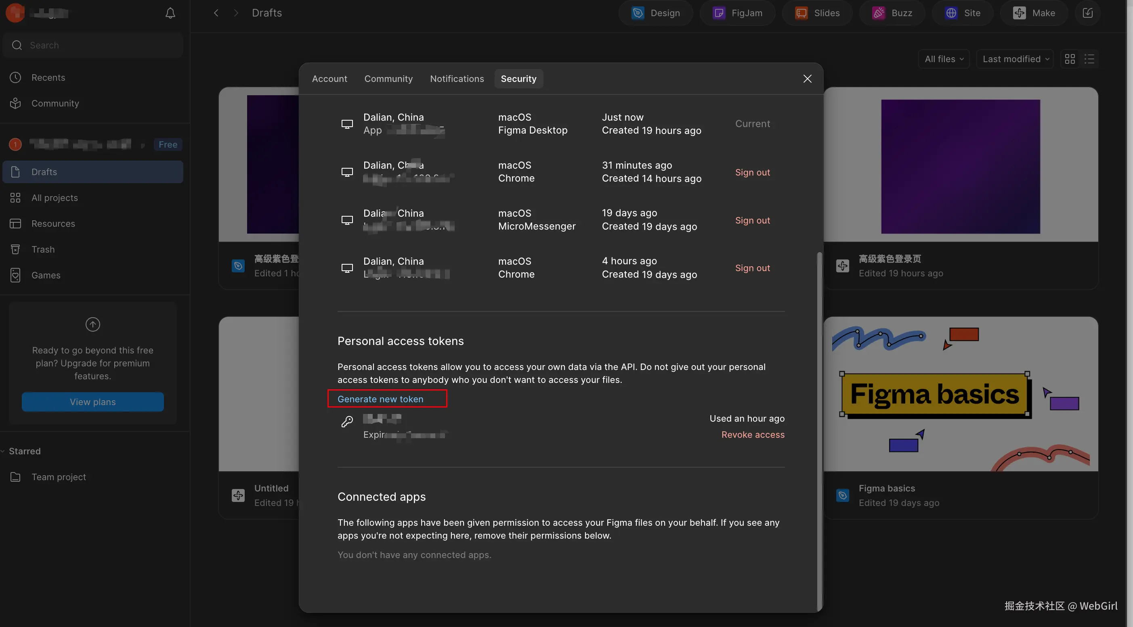Sign out the MicroMessenger session
The width and height of the screenshot is (1133, 627).
pyautogui.click(x=752, y=220)
